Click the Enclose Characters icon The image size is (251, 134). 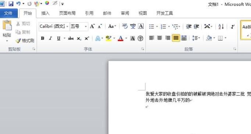[140, 38]
